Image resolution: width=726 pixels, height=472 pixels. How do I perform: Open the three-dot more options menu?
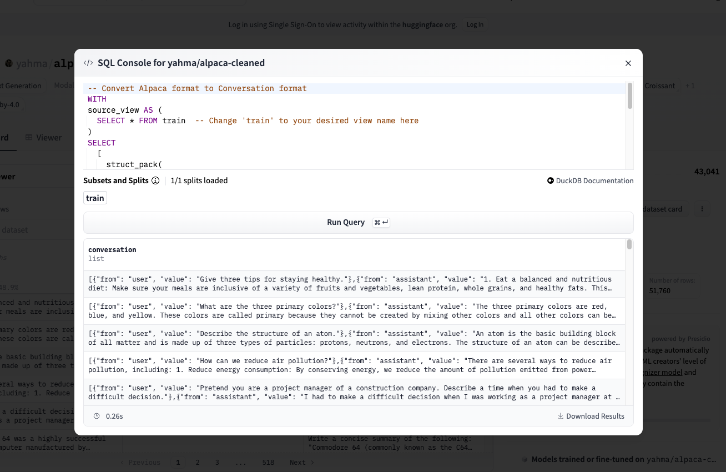point(702,209)
